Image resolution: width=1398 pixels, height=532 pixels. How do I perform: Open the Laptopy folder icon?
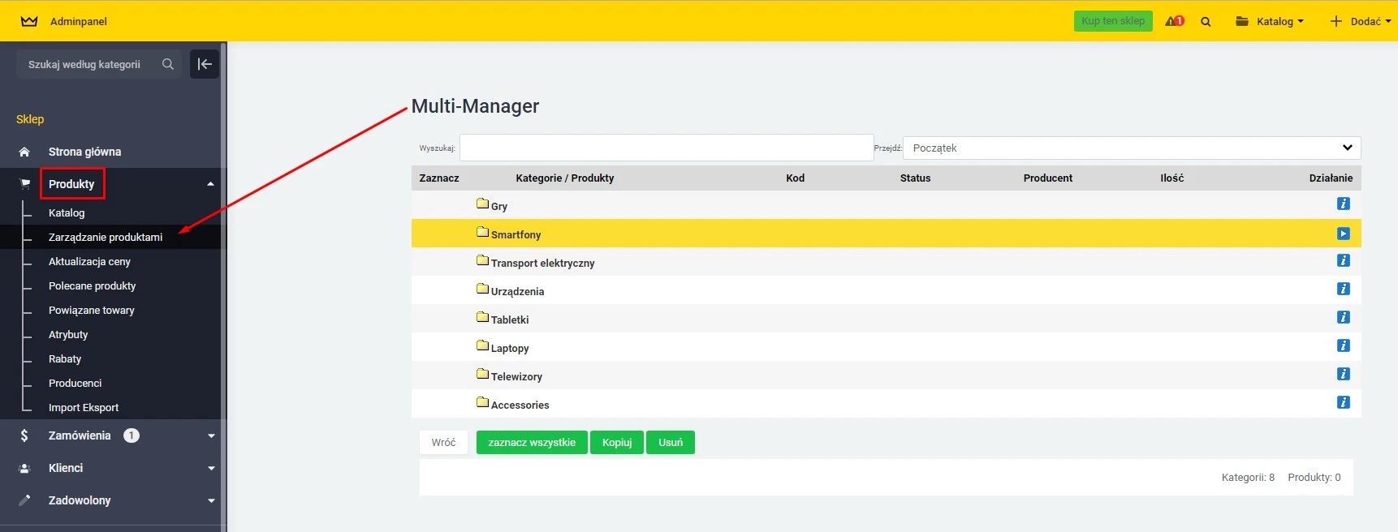[x=482, y=345]
